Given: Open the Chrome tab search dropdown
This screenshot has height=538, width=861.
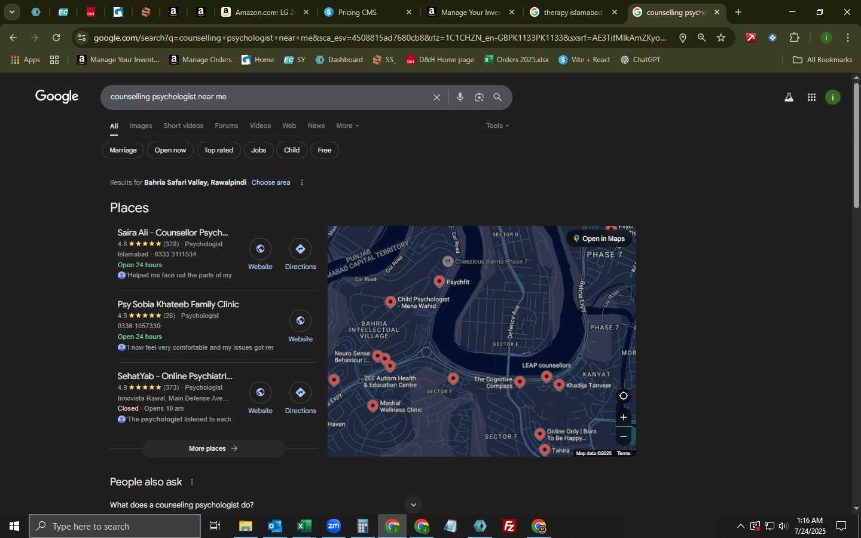Looking at the screenshot, I should (11, 12).
